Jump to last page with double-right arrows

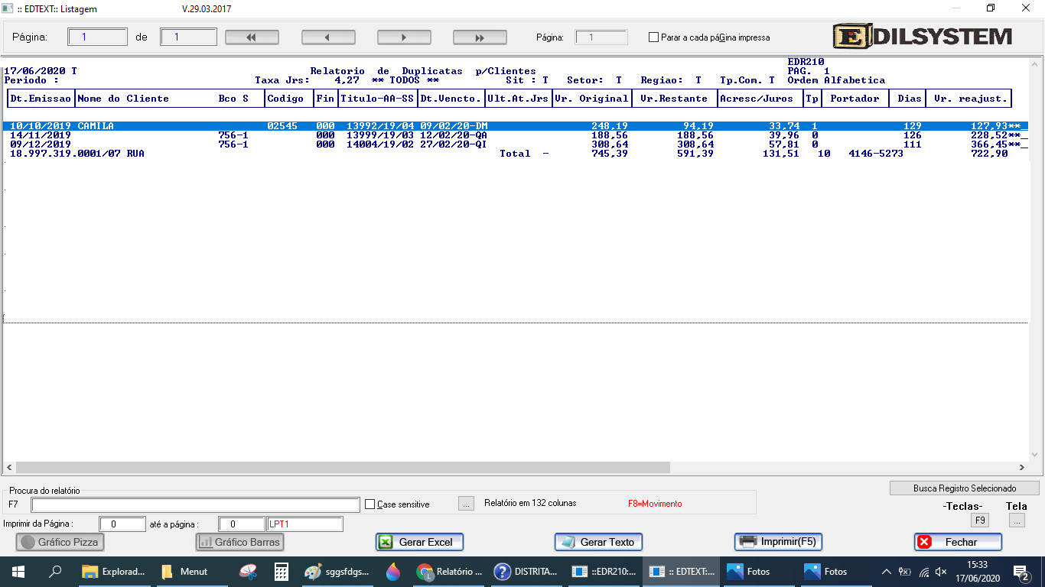click(480, 37)
